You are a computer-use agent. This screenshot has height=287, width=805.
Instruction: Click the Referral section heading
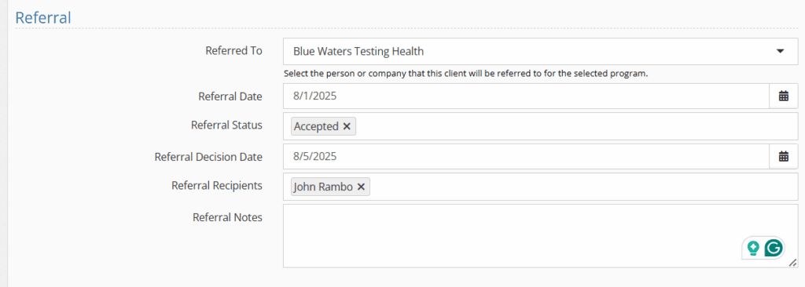[43, 17]
